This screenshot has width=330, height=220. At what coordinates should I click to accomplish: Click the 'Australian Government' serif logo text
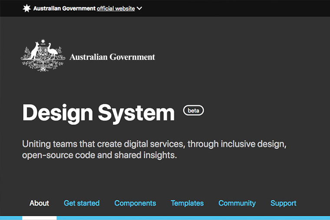[112, 57]
